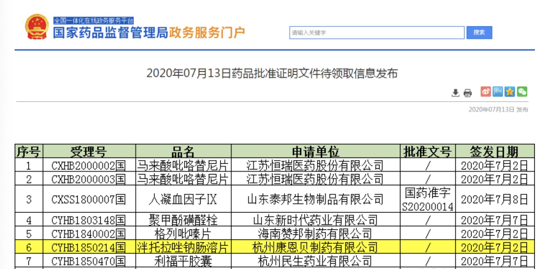The height and width of the screenshot is (269, 548).
Task: Click the download icon
Action: pos(455,93)
